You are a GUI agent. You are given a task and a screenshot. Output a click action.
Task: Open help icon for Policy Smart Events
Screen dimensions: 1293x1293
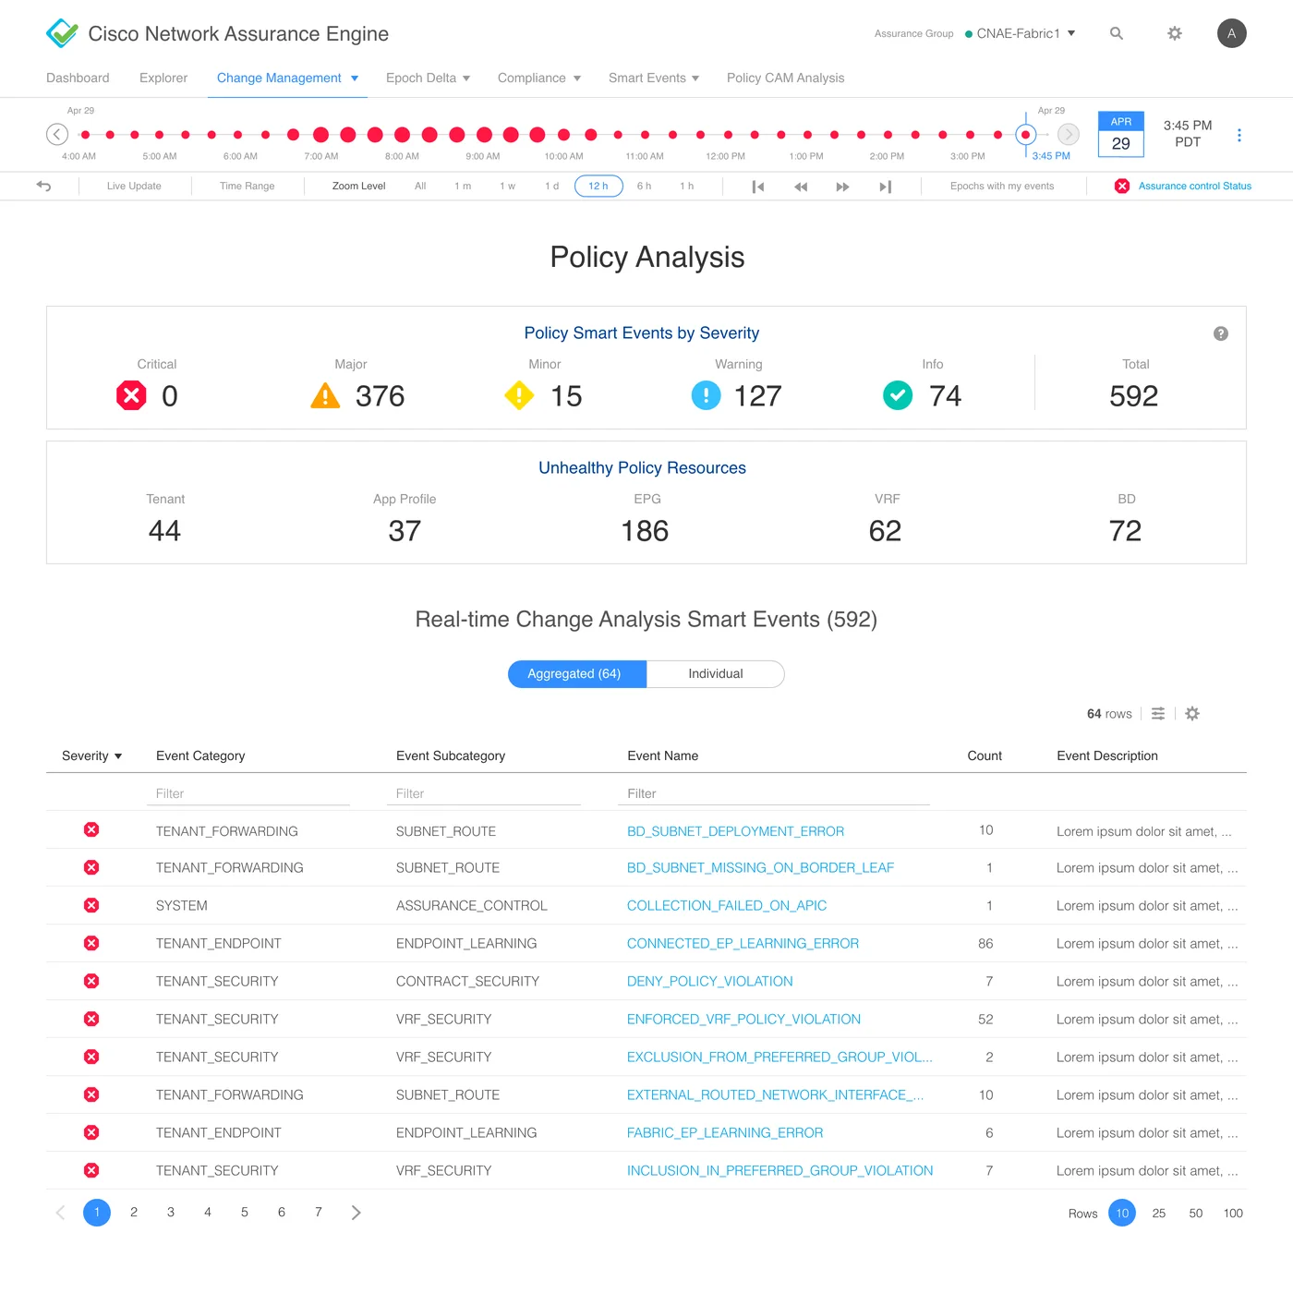pos(1220,333)
